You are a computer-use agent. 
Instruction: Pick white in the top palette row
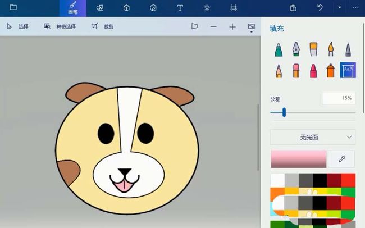pos(278,180)
